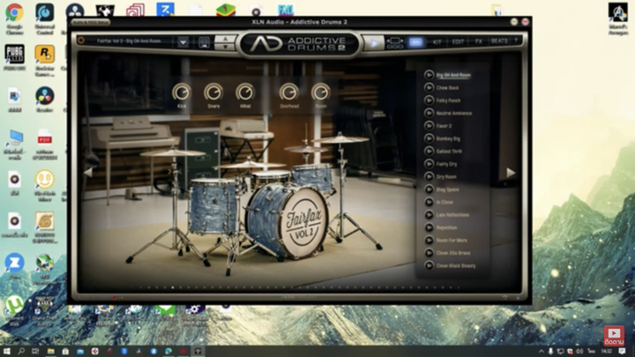Open the Rockstar Games Launcher shortcut
Viewport: 635px width, 357px height.
pyautogui.click(x=45, y=59)
